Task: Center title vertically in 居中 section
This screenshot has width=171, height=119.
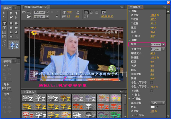Action: [x=4, y=89]
